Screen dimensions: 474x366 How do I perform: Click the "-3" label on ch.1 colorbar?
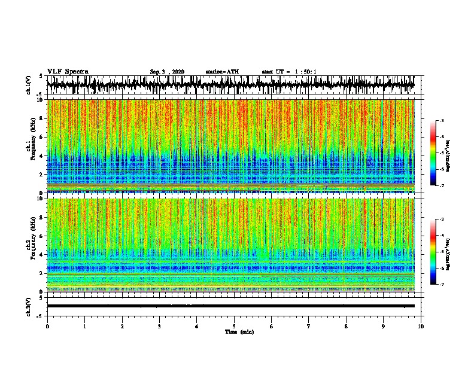(441, 120)
